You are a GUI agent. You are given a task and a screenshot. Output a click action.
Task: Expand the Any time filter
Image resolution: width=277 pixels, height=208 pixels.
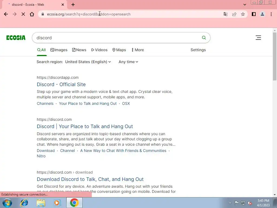pyautogui.click(x=128, y=62)
